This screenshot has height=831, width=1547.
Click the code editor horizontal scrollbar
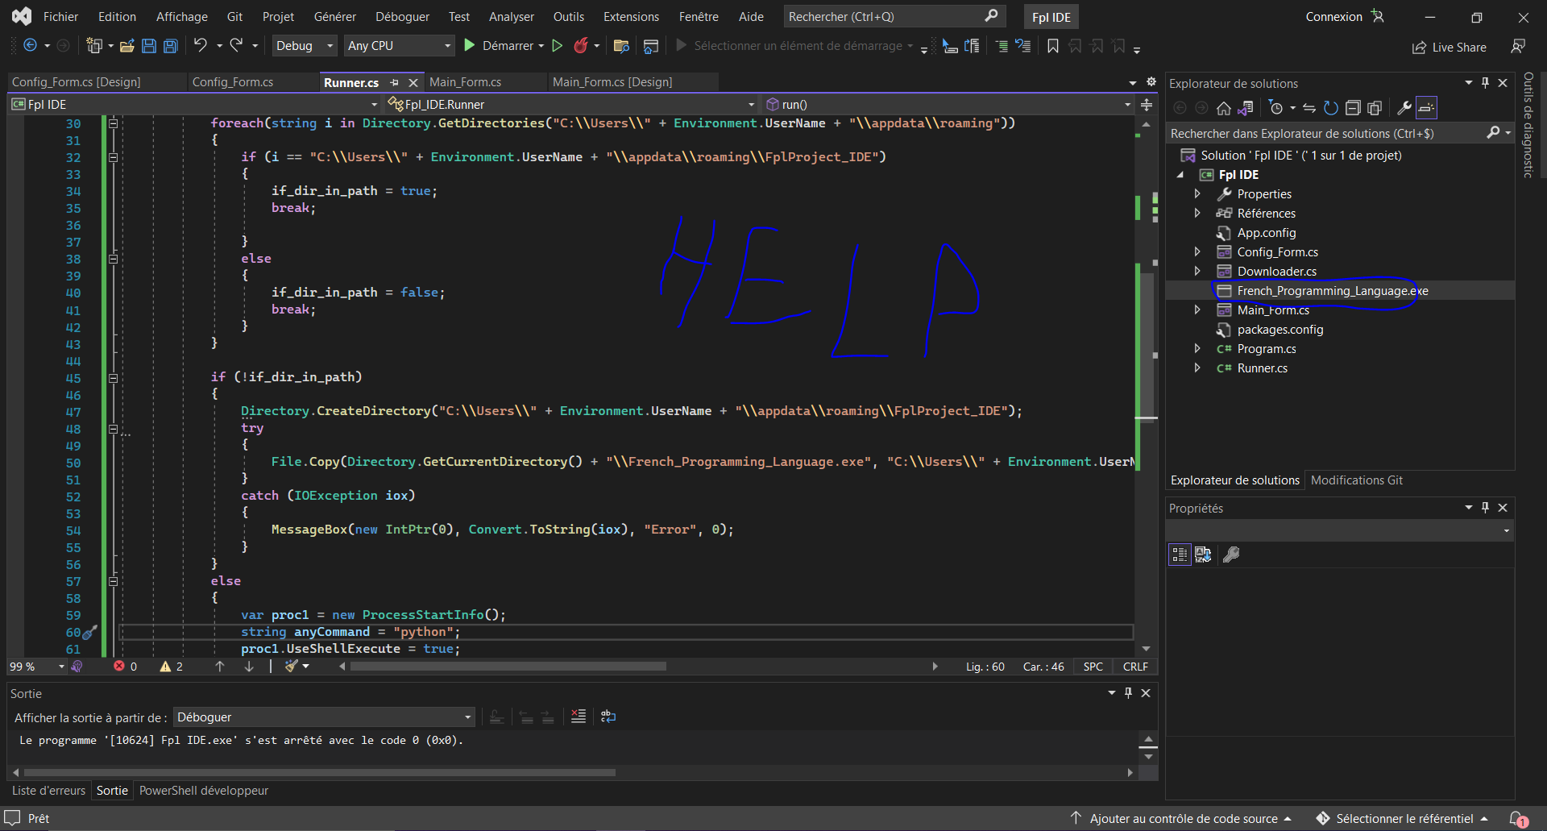(508, 667)
